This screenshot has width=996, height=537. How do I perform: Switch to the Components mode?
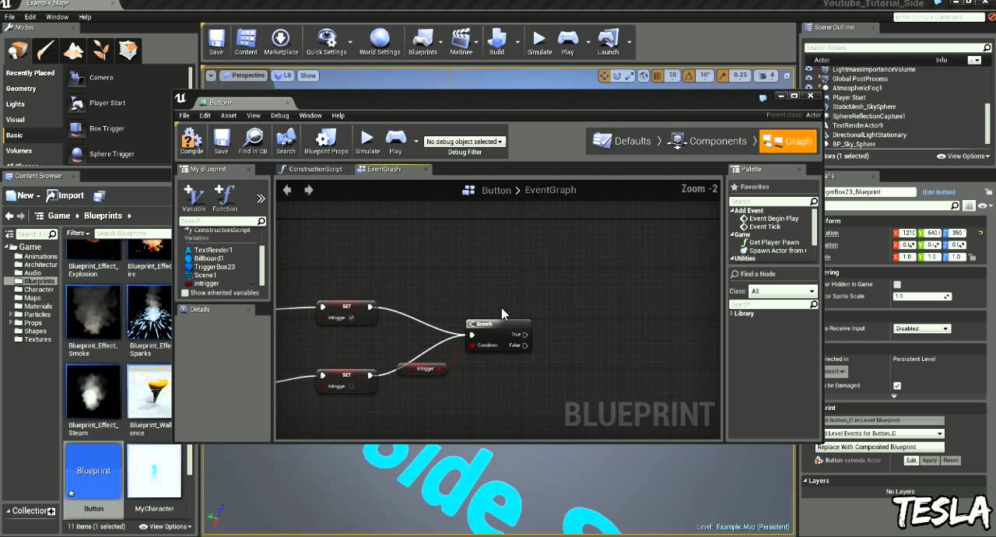tap(708, 141)
